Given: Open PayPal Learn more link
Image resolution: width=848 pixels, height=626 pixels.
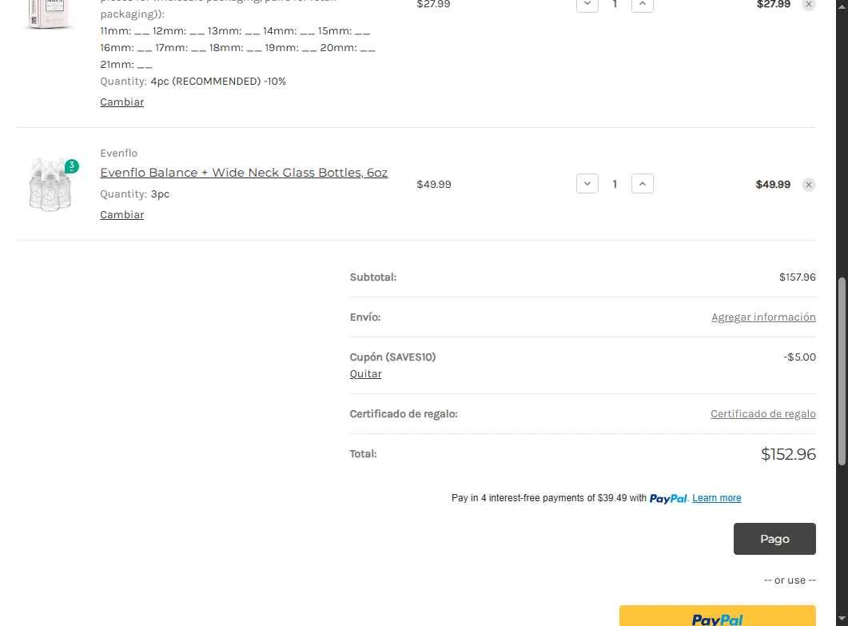Looking at the screenshot, I should coord(717,498).
